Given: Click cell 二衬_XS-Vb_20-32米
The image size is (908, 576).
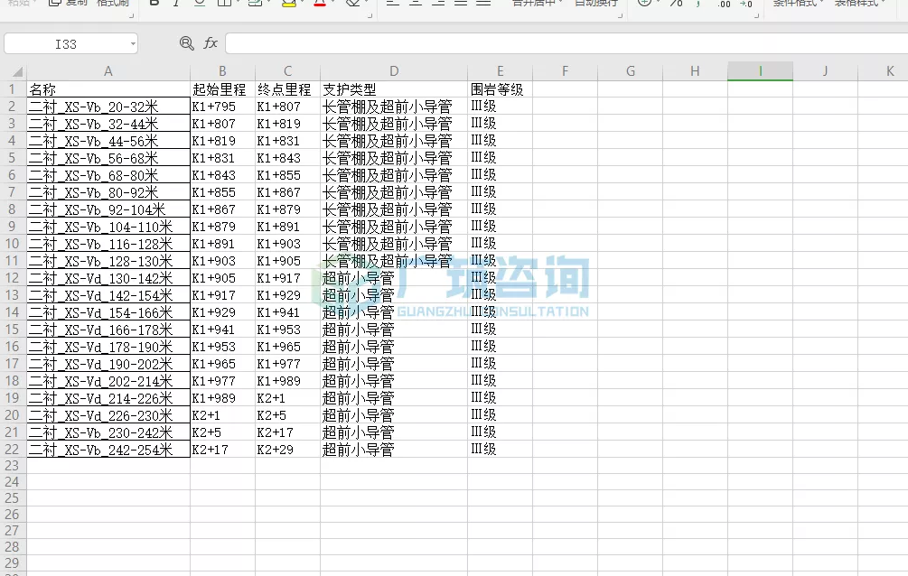Looking at the screenshot, I should [x=108, y=107].
